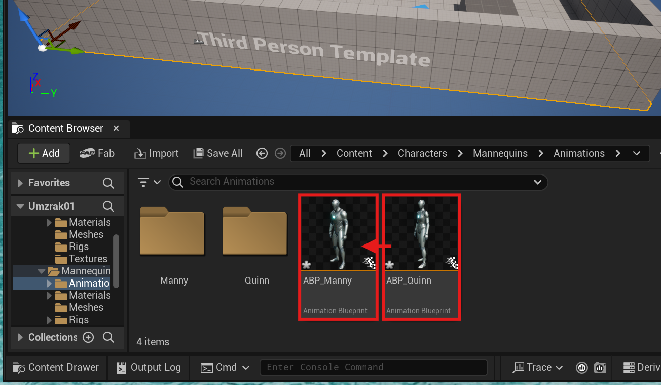Select Mannequins in the breadcrumb path
Screen dimensions: 661x385
pyautogui.click(x=500, y=153)
